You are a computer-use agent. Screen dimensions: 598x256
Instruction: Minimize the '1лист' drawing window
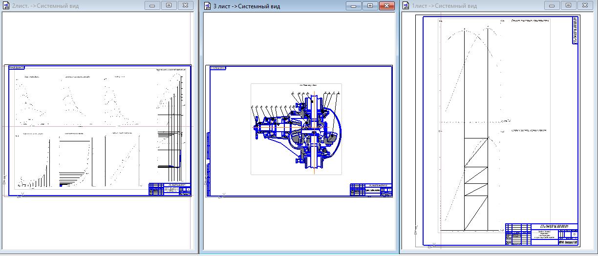[553, 5]
